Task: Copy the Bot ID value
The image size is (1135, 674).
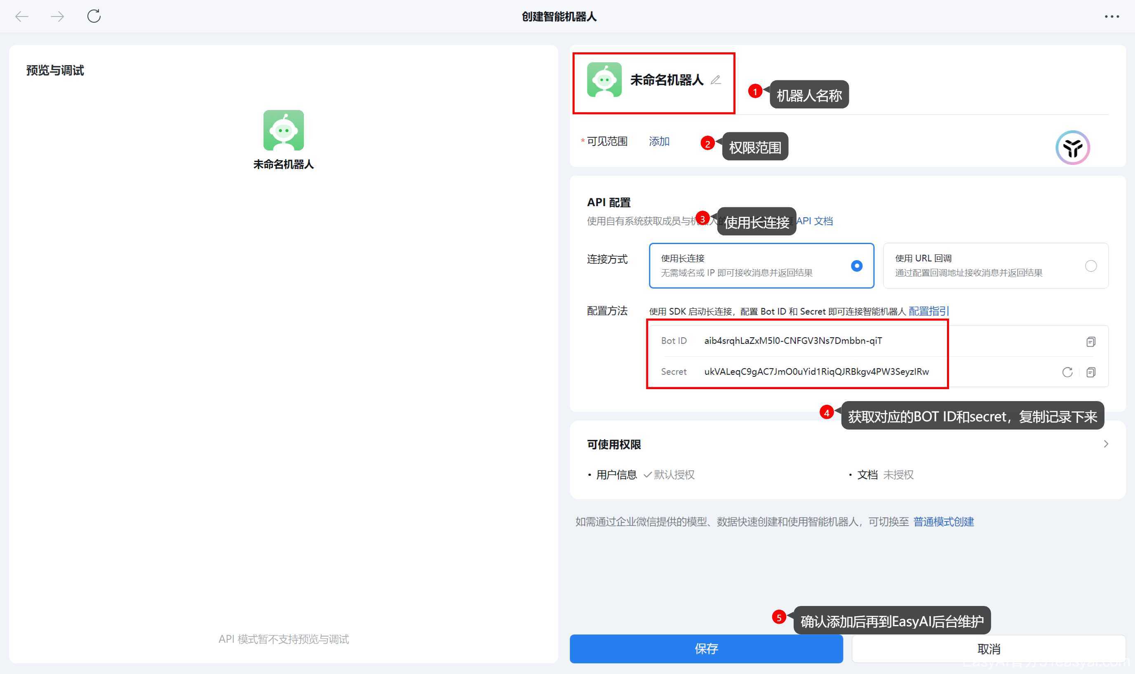Action: (x=1090, y=342)
